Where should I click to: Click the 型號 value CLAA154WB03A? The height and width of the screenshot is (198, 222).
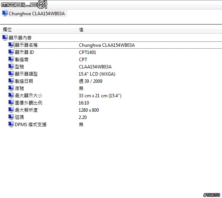[x=95, y=67]
